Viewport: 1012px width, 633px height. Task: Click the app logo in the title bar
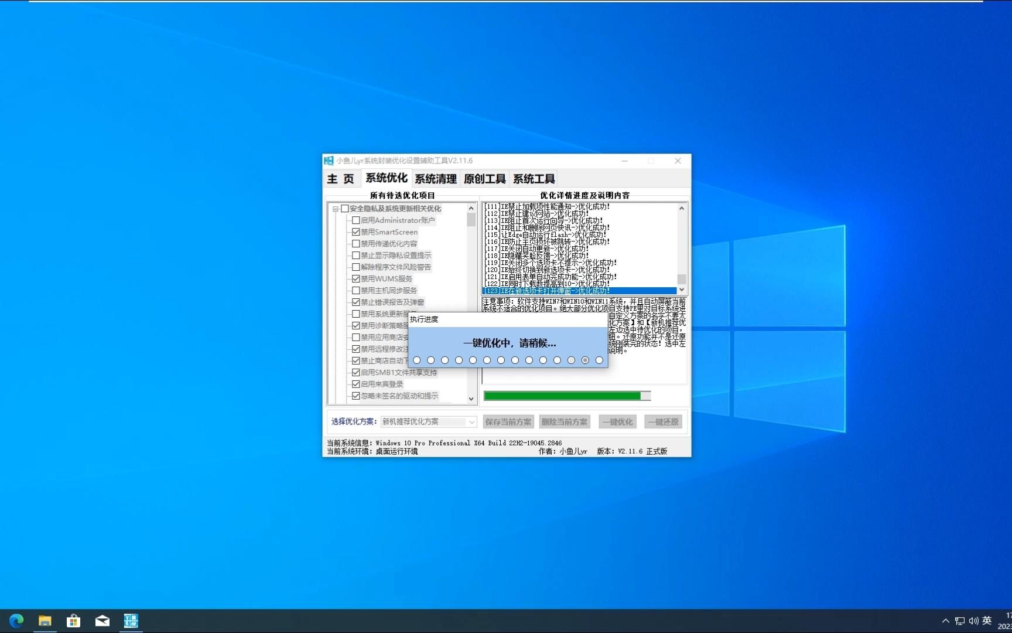329,161
